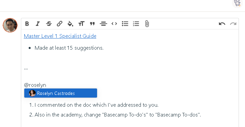Apply italic formatting
Viewport: 245px width, 127px height.
pos(38,24)
